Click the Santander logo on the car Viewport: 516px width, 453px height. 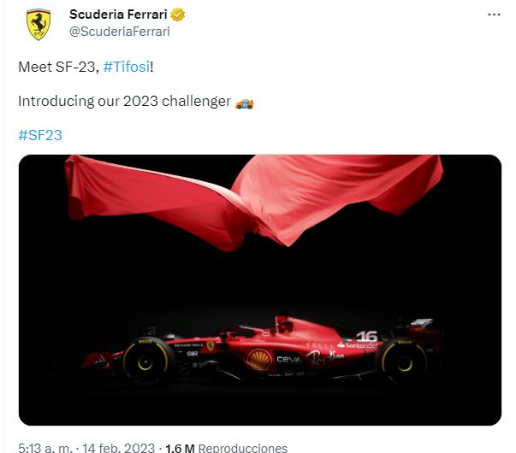tap(358, 346)
